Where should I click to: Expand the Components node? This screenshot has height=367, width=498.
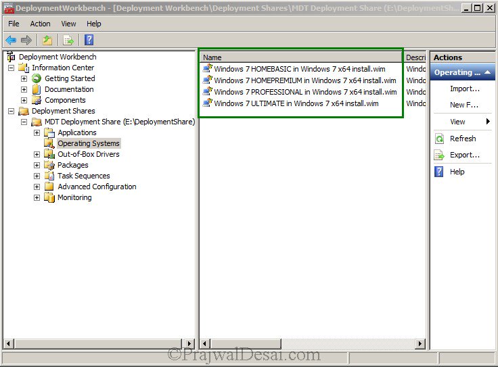point(24,100)
